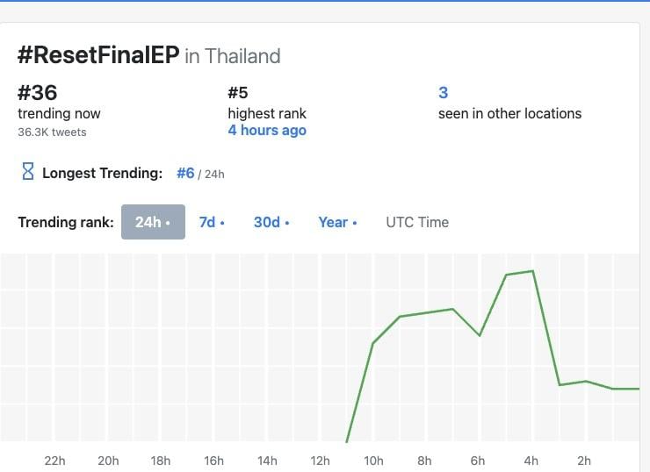Click 'in Thailand' location text
This screenshot has width=650, height=472.
pos(233,56)
